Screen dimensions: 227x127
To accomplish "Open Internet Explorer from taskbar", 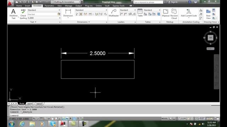I will pos(22,124).
